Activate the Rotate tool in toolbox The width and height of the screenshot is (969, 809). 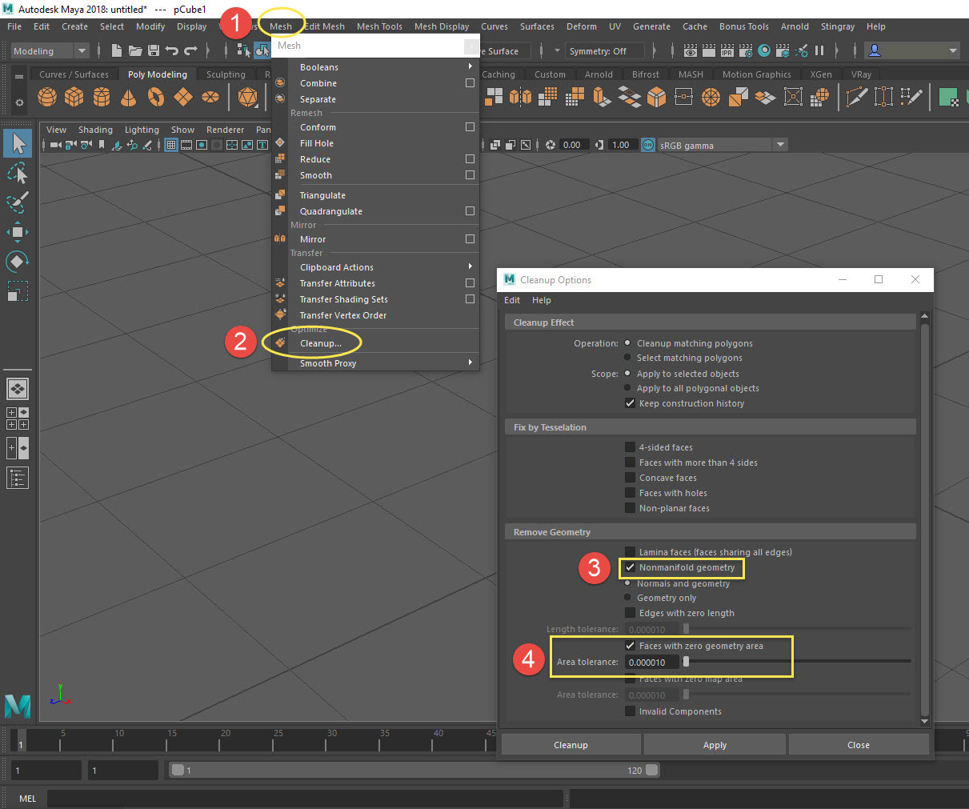(x=18, y=262)
